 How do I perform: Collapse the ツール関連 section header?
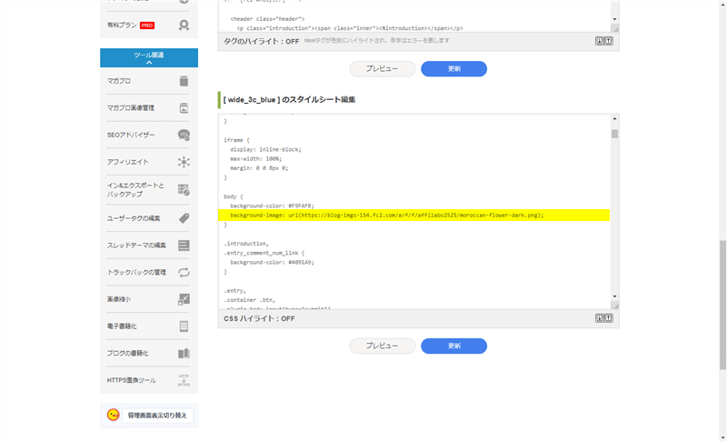coord(149,58)
